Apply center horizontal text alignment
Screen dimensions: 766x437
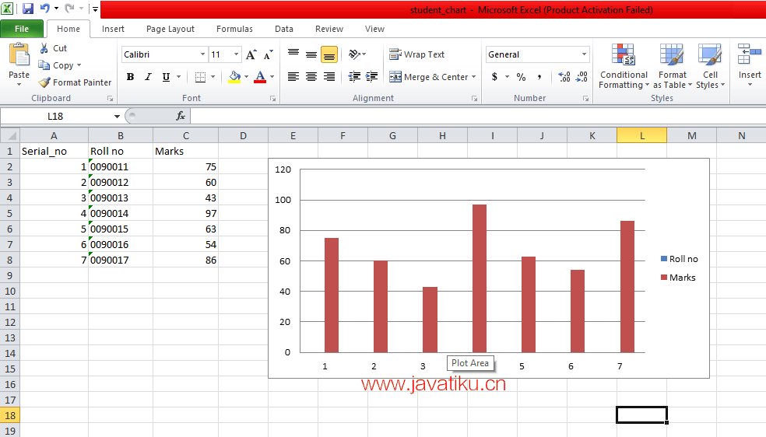coord(311,77)
